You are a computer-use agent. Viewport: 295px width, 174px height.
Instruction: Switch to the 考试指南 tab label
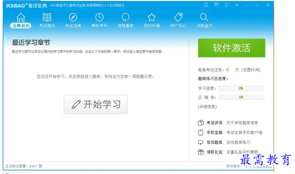[x=73, y=26]
